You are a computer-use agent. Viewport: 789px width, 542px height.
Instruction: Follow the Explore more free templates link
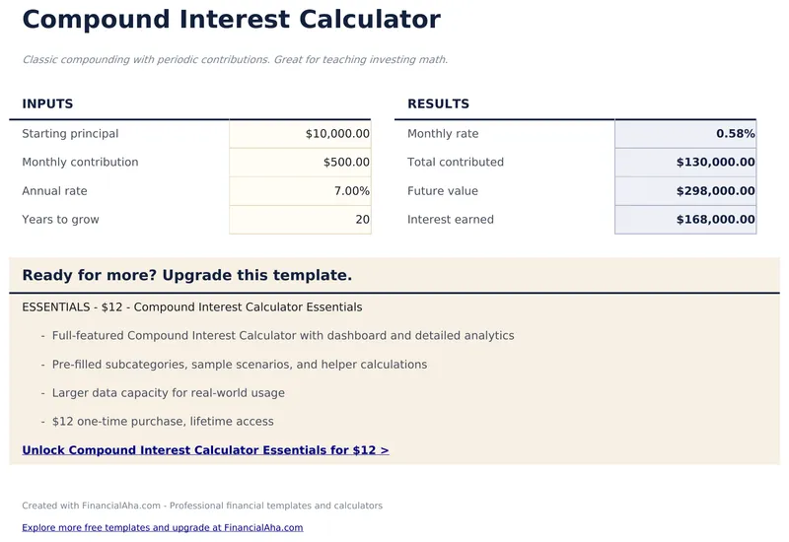click(162, 528)
